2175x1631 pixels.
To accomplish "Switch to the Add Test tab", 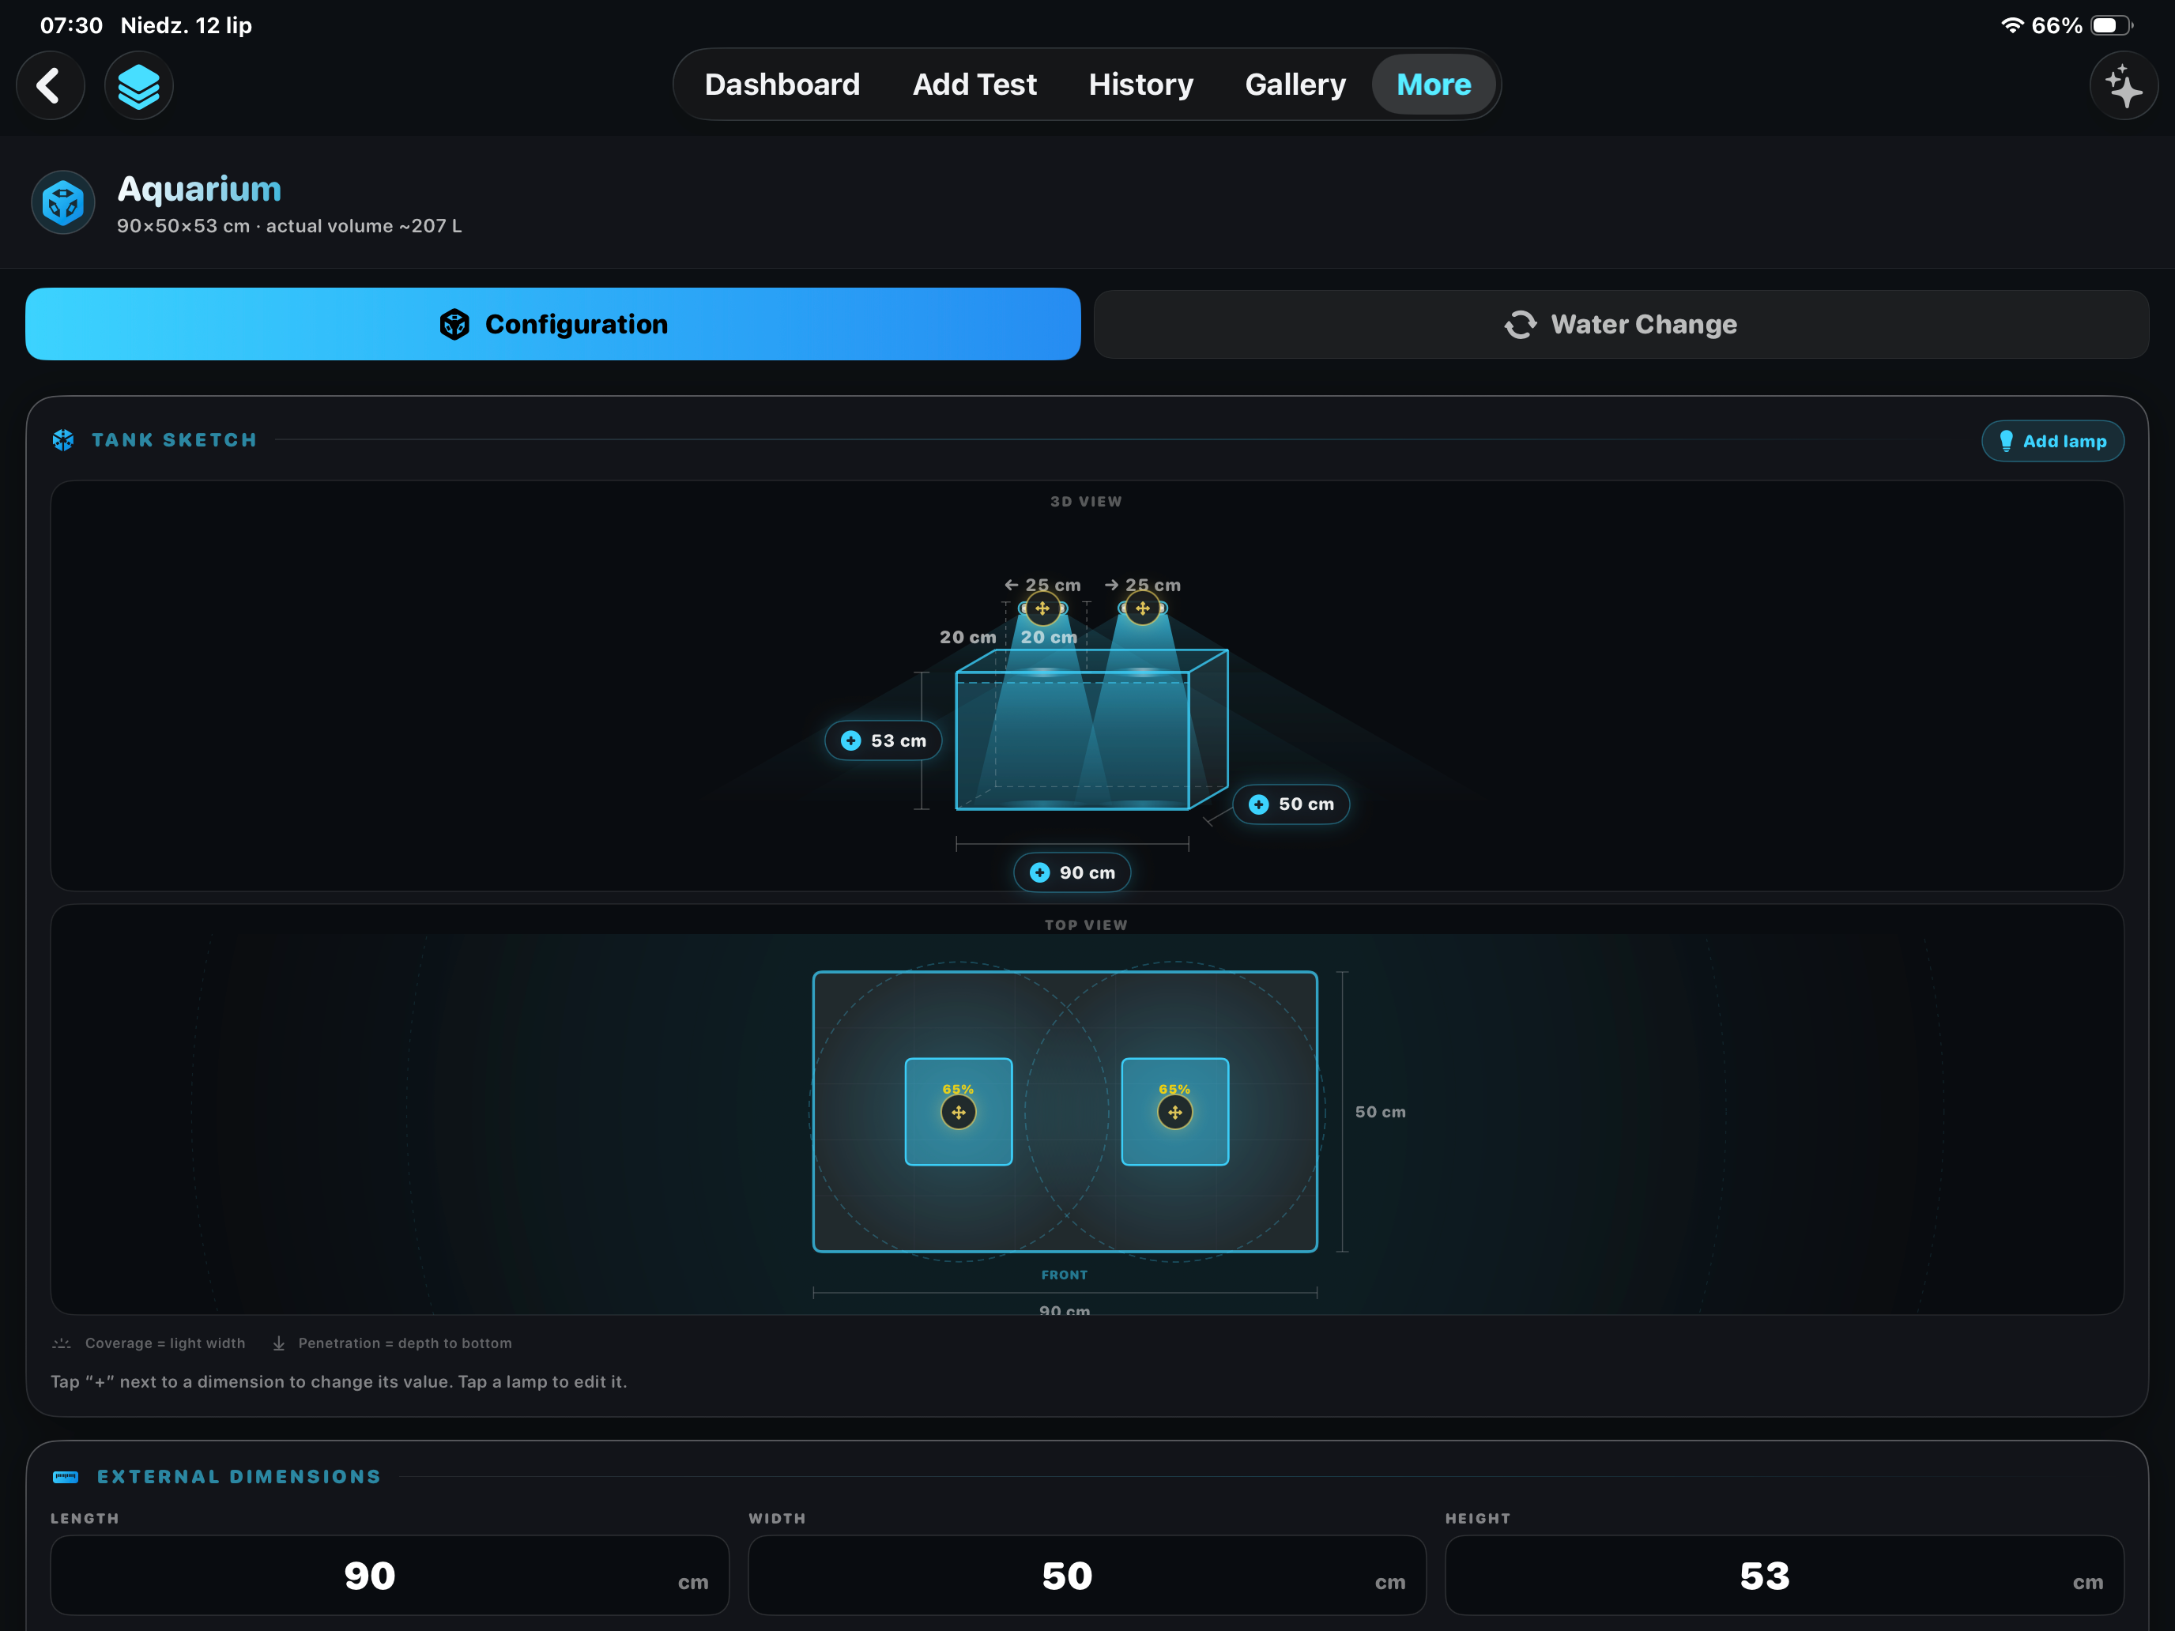I will click(974, 85).
